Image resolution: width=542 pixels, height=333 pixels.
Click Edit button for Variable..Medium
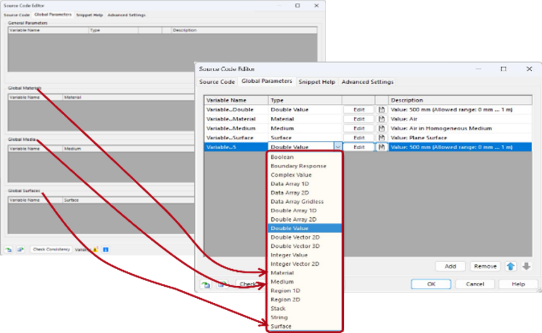pyautogui.click(x=359, y=128)
